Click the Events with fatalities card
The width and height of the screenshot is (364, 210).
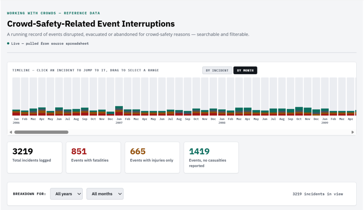[x=93, y=157]
